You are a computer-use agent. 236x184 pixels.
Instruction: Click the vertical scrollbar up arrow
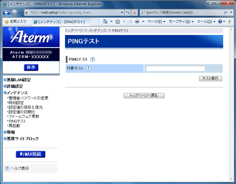point(231,29)
